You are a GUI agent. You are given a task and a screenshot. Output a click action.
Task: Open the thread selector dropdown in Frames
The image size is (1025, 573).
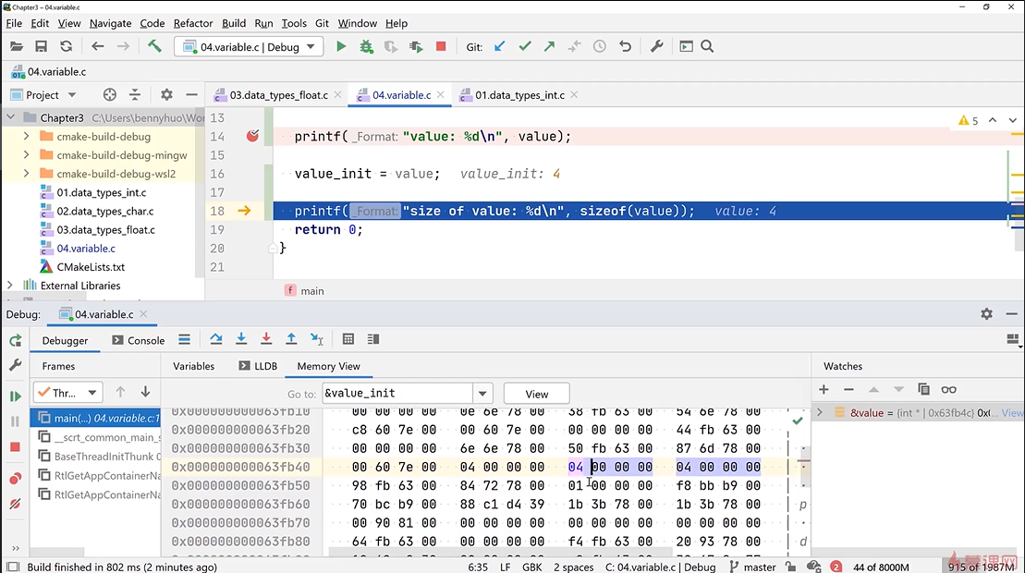67,393
